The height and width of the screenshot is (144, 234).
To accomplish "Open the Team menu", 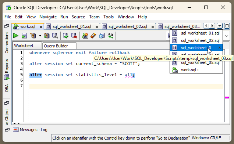I will pos(94,17).
